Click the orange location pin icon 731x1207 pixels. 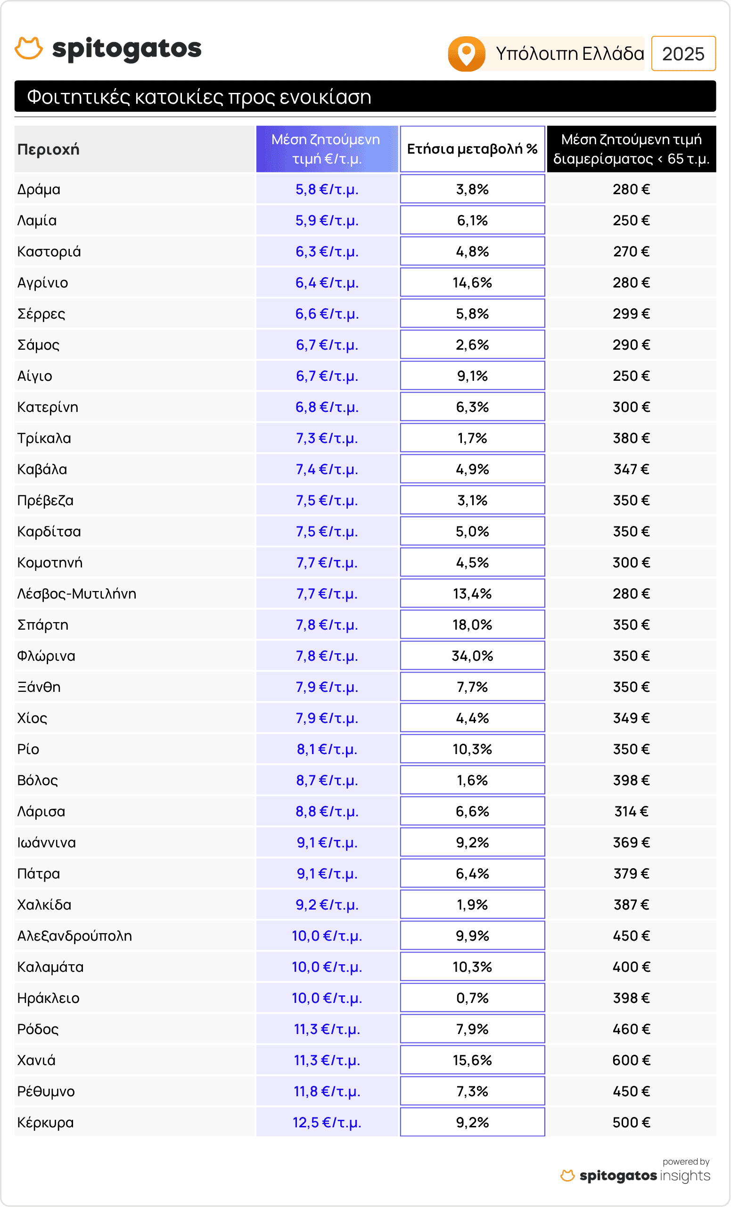tap(466, 53)
